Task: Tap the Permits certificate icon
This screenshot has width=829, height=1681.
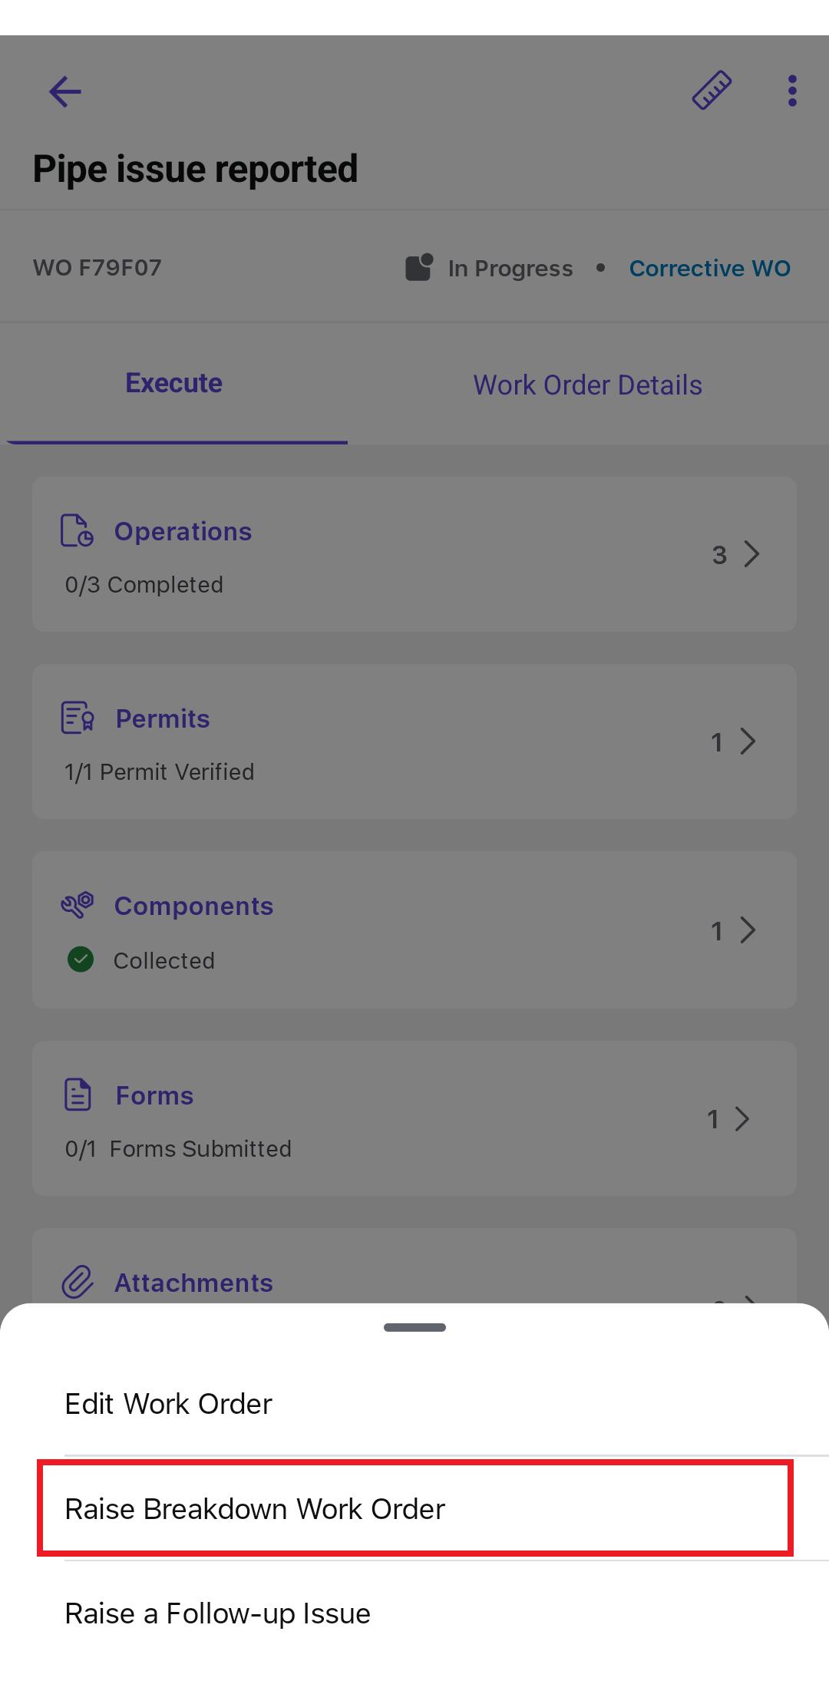Action: pyautogui.click(x=77, y=718)
